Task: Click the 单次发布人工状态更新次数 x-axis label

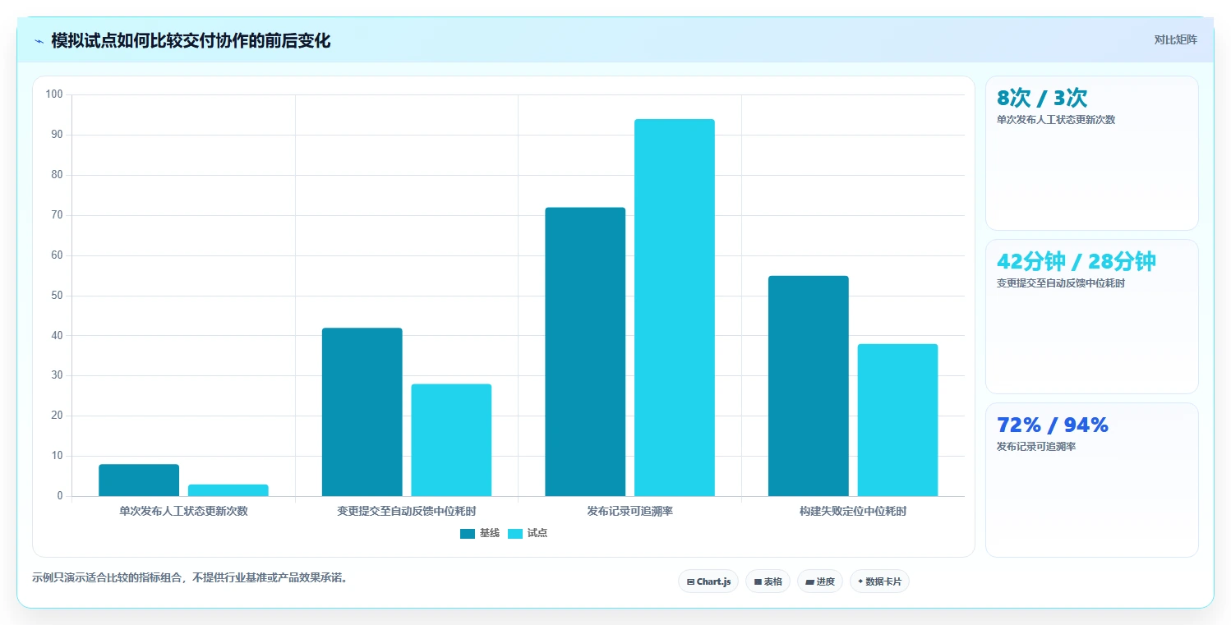Action: click(x=183, y=511)
